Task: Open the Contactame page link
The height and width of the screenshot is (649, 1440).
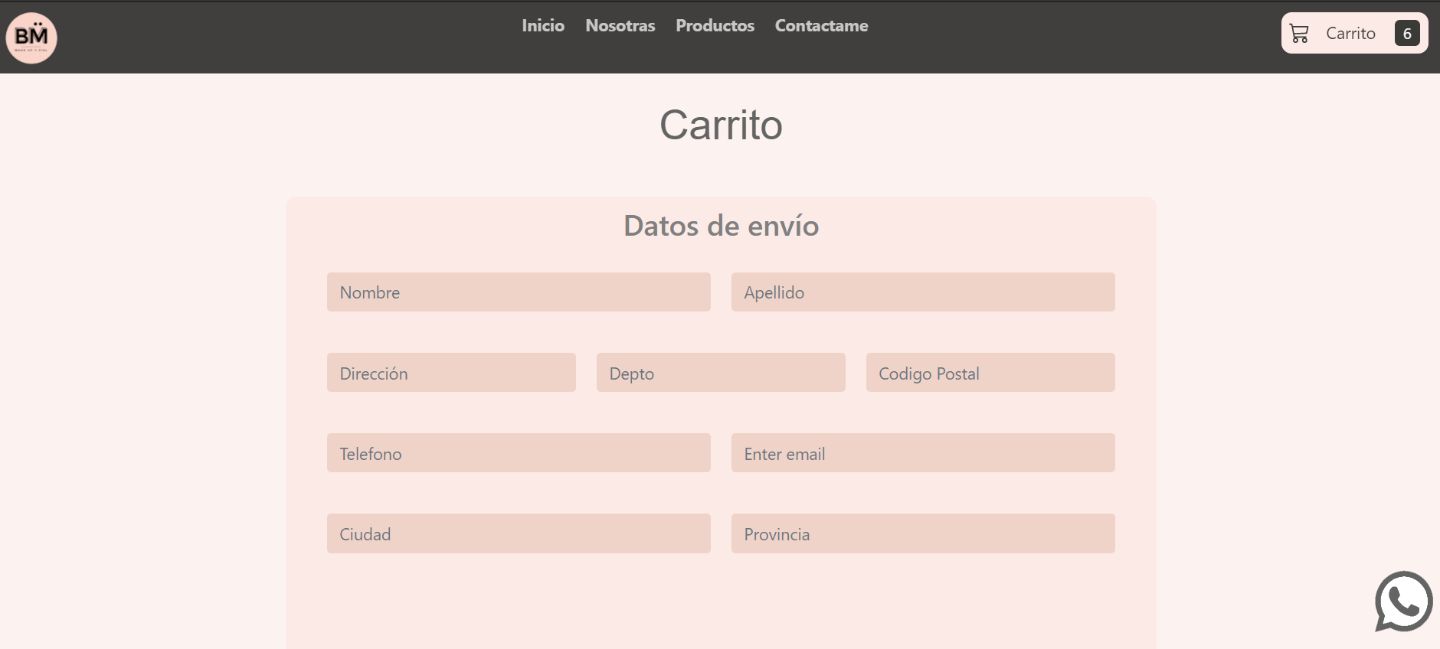Action: (821, 26)
